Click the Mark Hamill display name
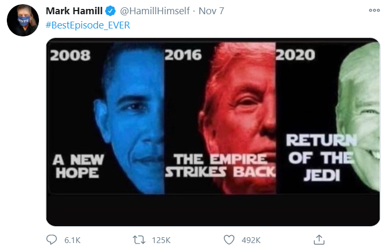 pos(74,11)
